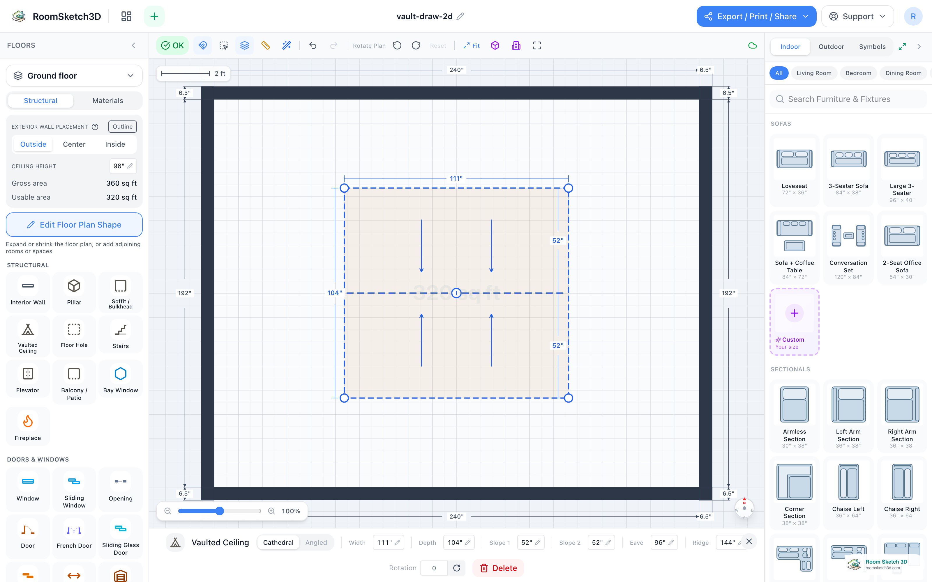Expand the furniture panel with arrows icon
The height and width of the screenshot is (582, 932).
(902, 47)
